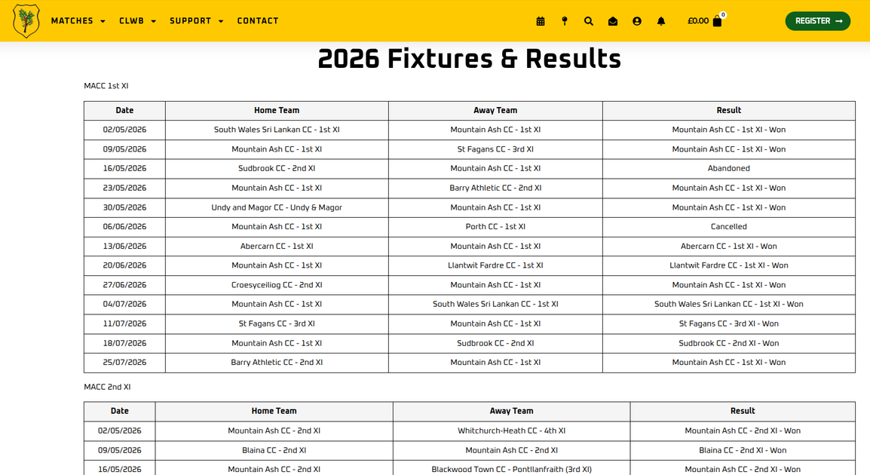Click the open envelope mail icon

tap(613, 21)
